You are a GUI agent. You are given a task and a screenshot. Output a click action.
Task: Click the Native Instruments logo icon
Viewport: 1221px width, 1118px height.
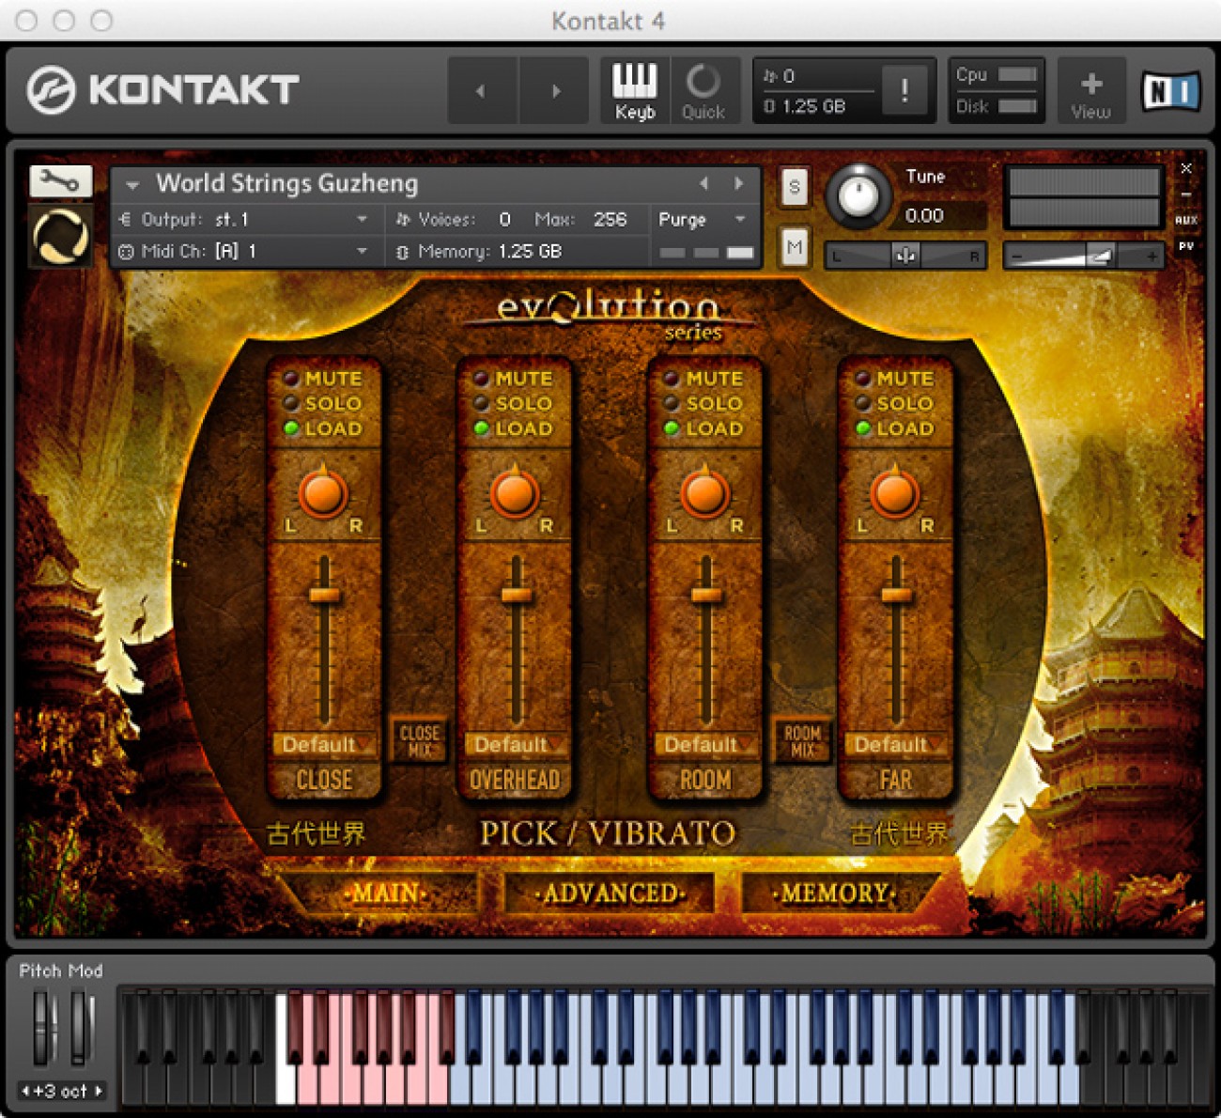pos(1169,89)
